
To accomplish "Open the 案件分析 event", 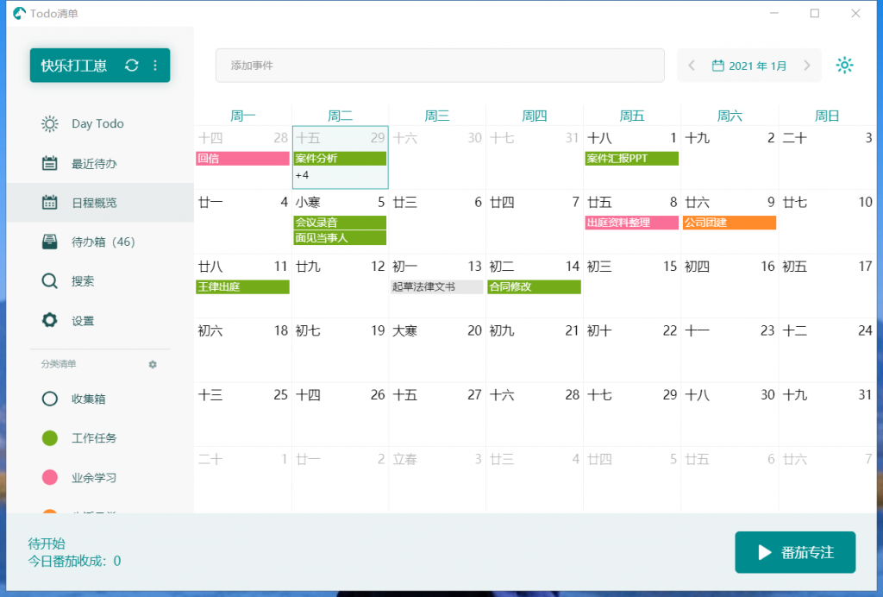I will click(340, 158).
